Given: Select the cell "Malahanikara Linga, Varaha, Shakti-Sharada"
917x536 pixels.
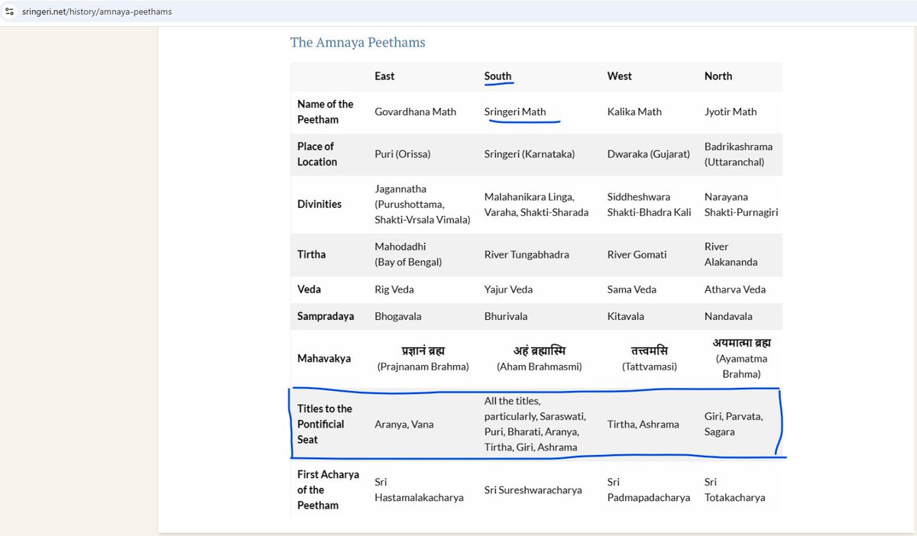Looking at the screenshot, I should 536,205.
